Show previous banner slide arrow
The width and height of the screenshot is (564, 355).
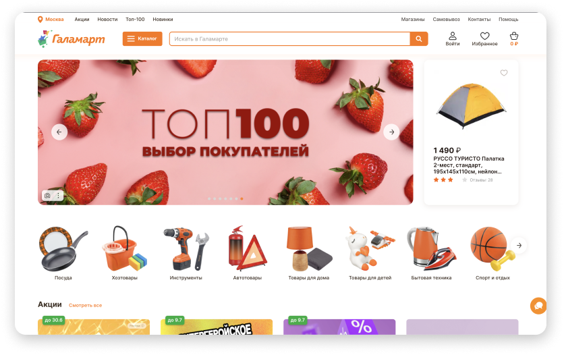click(59, 132)
